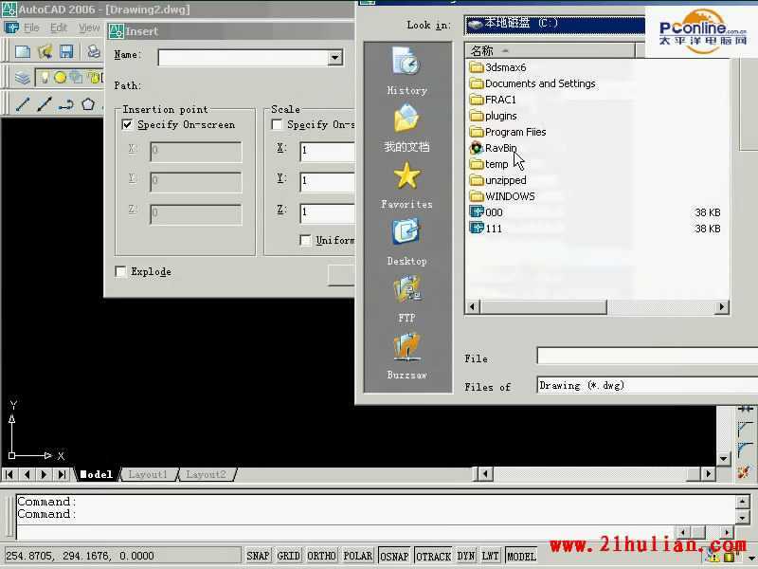Open Buzzsaw in the places sidebar
The height and width of the screenshot is (569, 758).
coord(406,356)
